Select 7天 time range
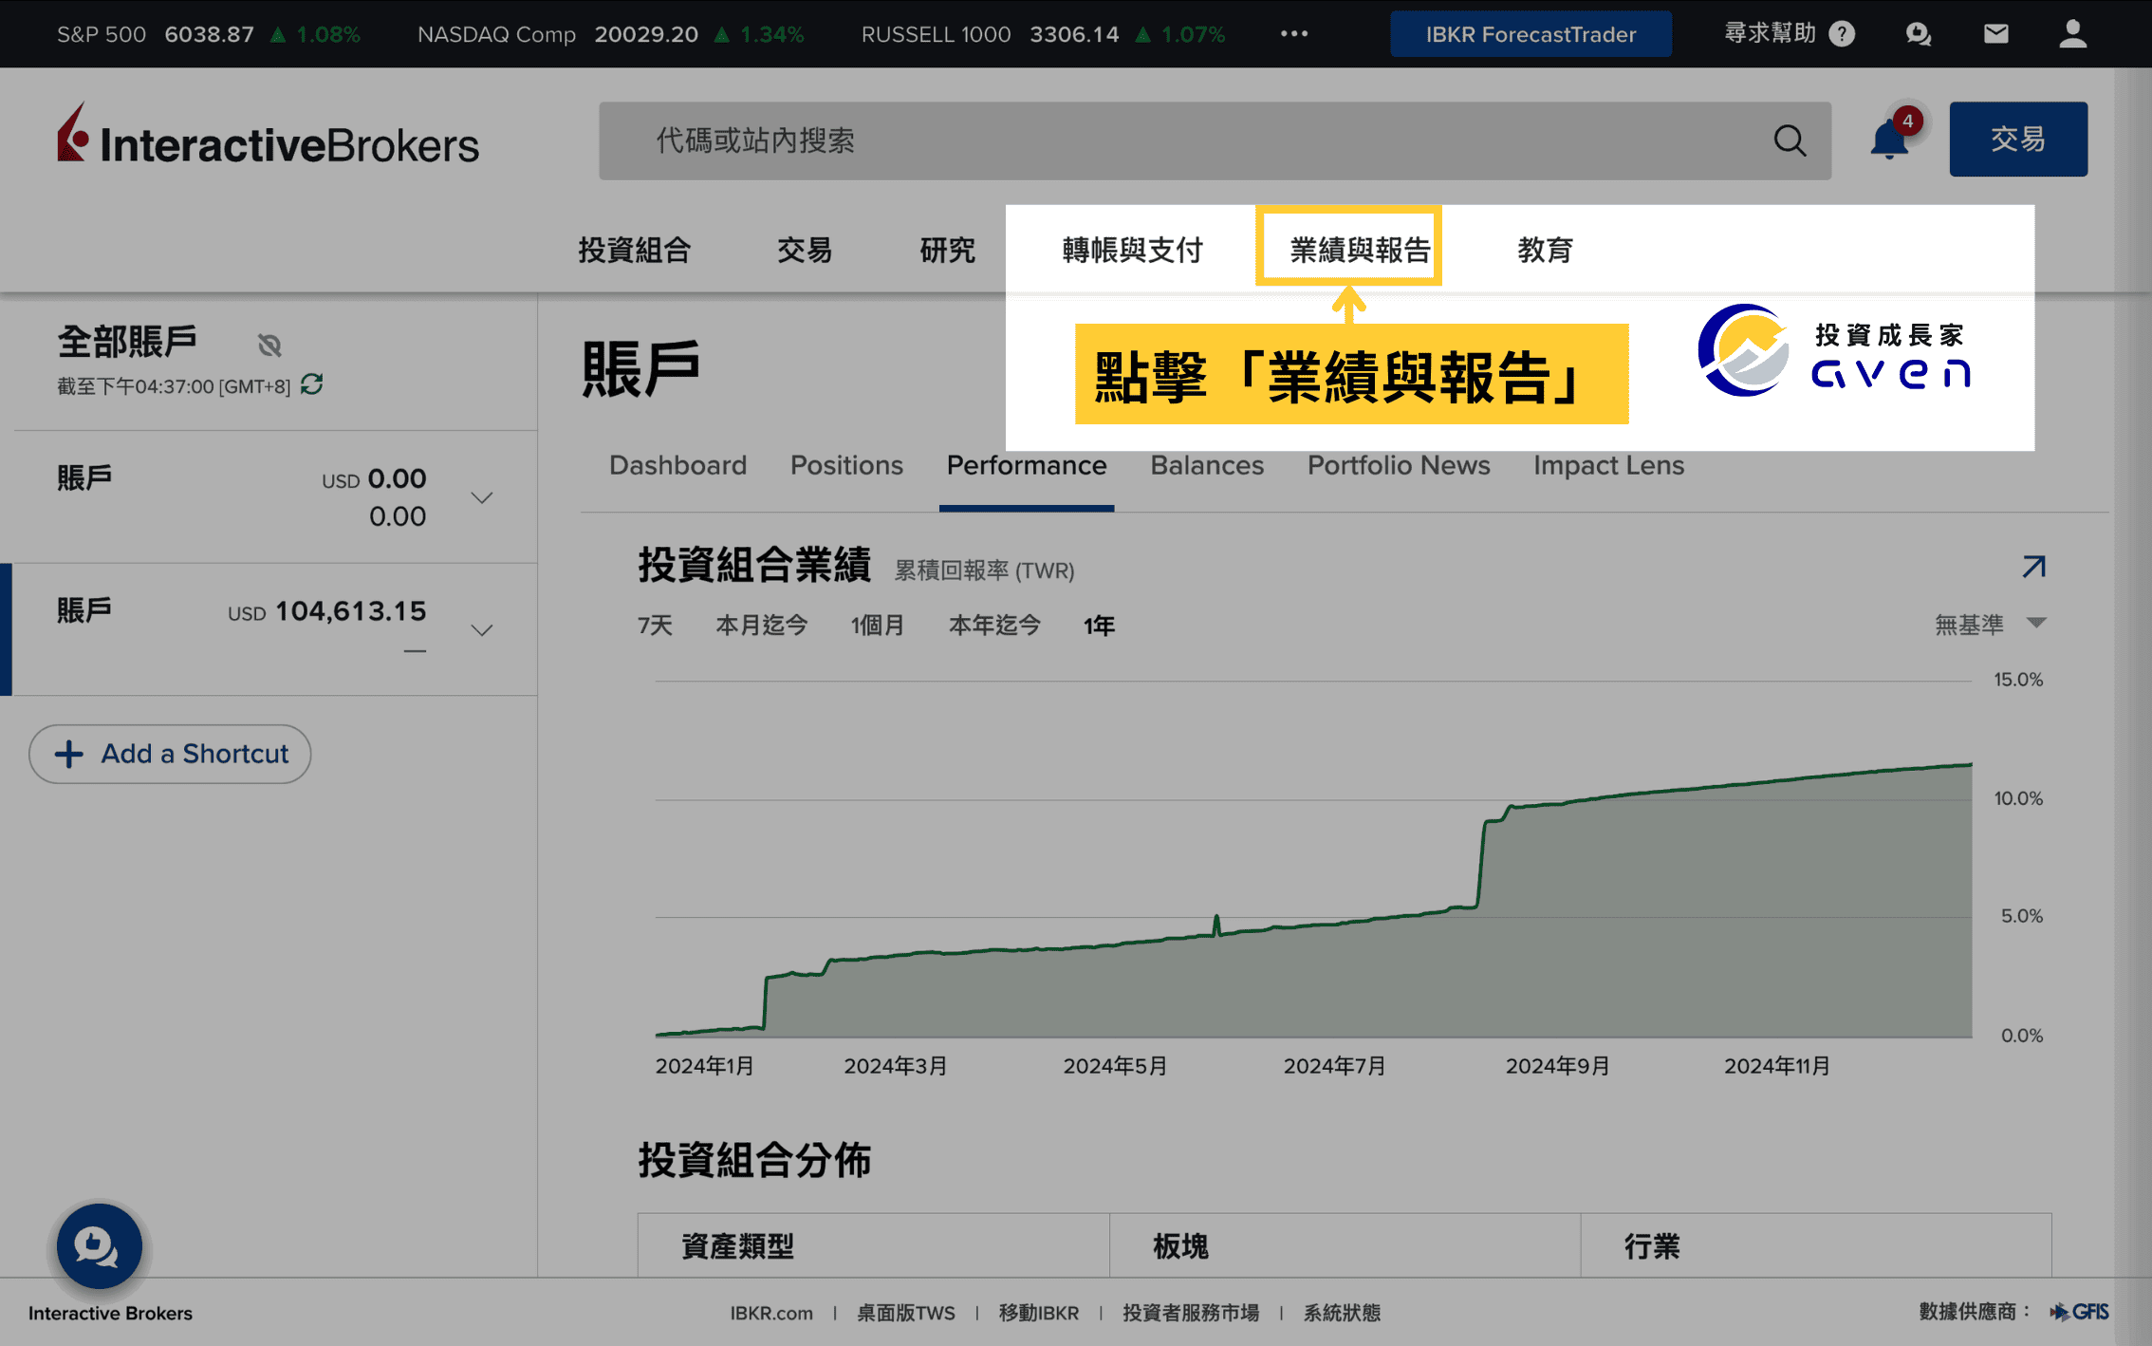This screenshot has height=1346, width=2152. coord(655,625)
